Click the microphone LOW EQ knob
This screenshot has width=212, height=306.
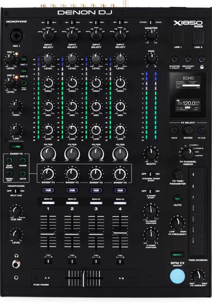pos(16,130)
